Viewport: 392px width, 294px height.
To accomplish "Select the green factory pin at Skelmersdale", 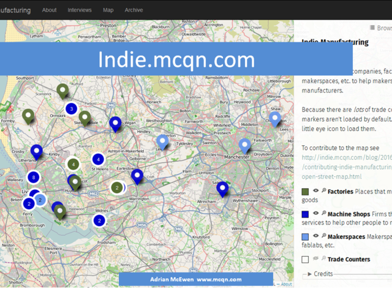I will pyautogui.click(x=85, y=118).
